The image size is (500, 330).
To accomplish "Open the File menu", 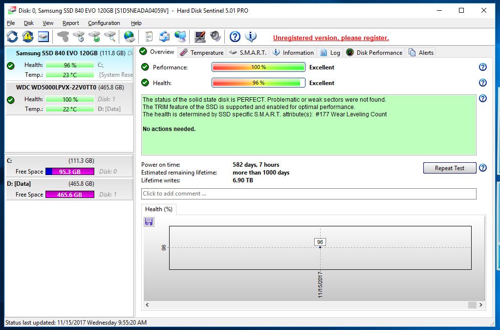I will [11, 23].
